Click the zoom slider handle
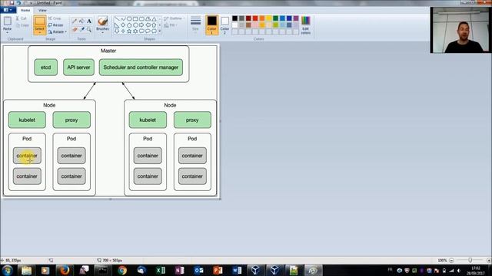Image resolution: width=492 pixels, height=276 pixels. (470, 261)
